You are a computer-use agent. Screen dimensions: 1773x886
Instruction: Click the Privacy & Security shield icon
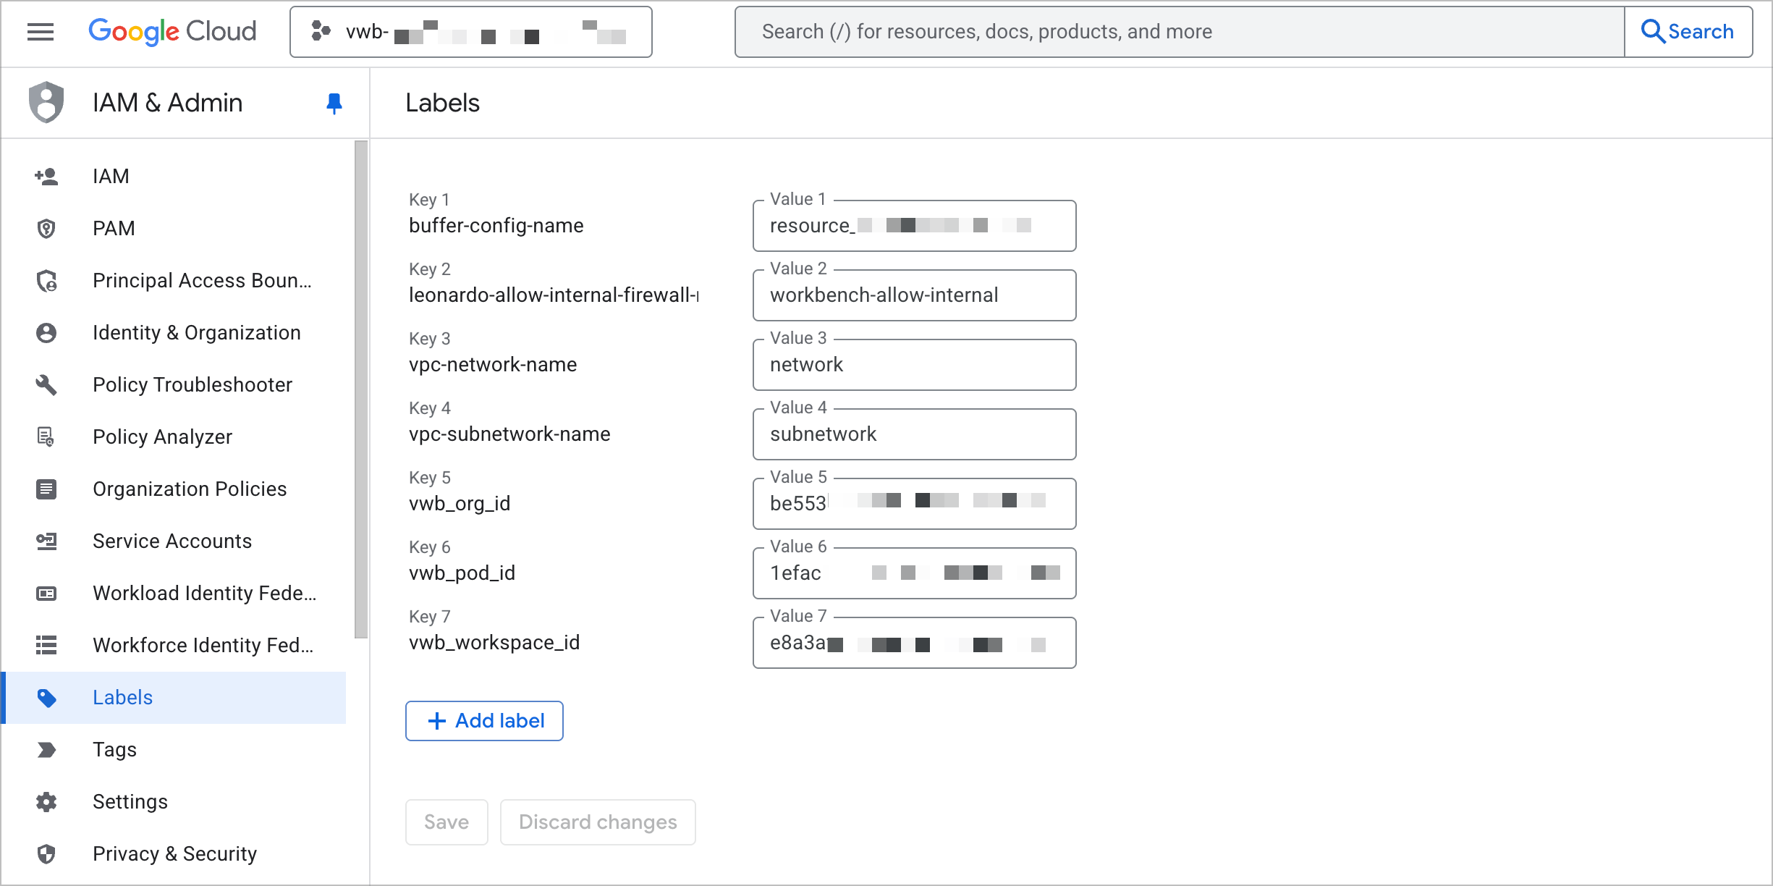46,853
